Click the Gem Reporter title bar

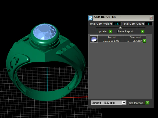click(121, 18)
